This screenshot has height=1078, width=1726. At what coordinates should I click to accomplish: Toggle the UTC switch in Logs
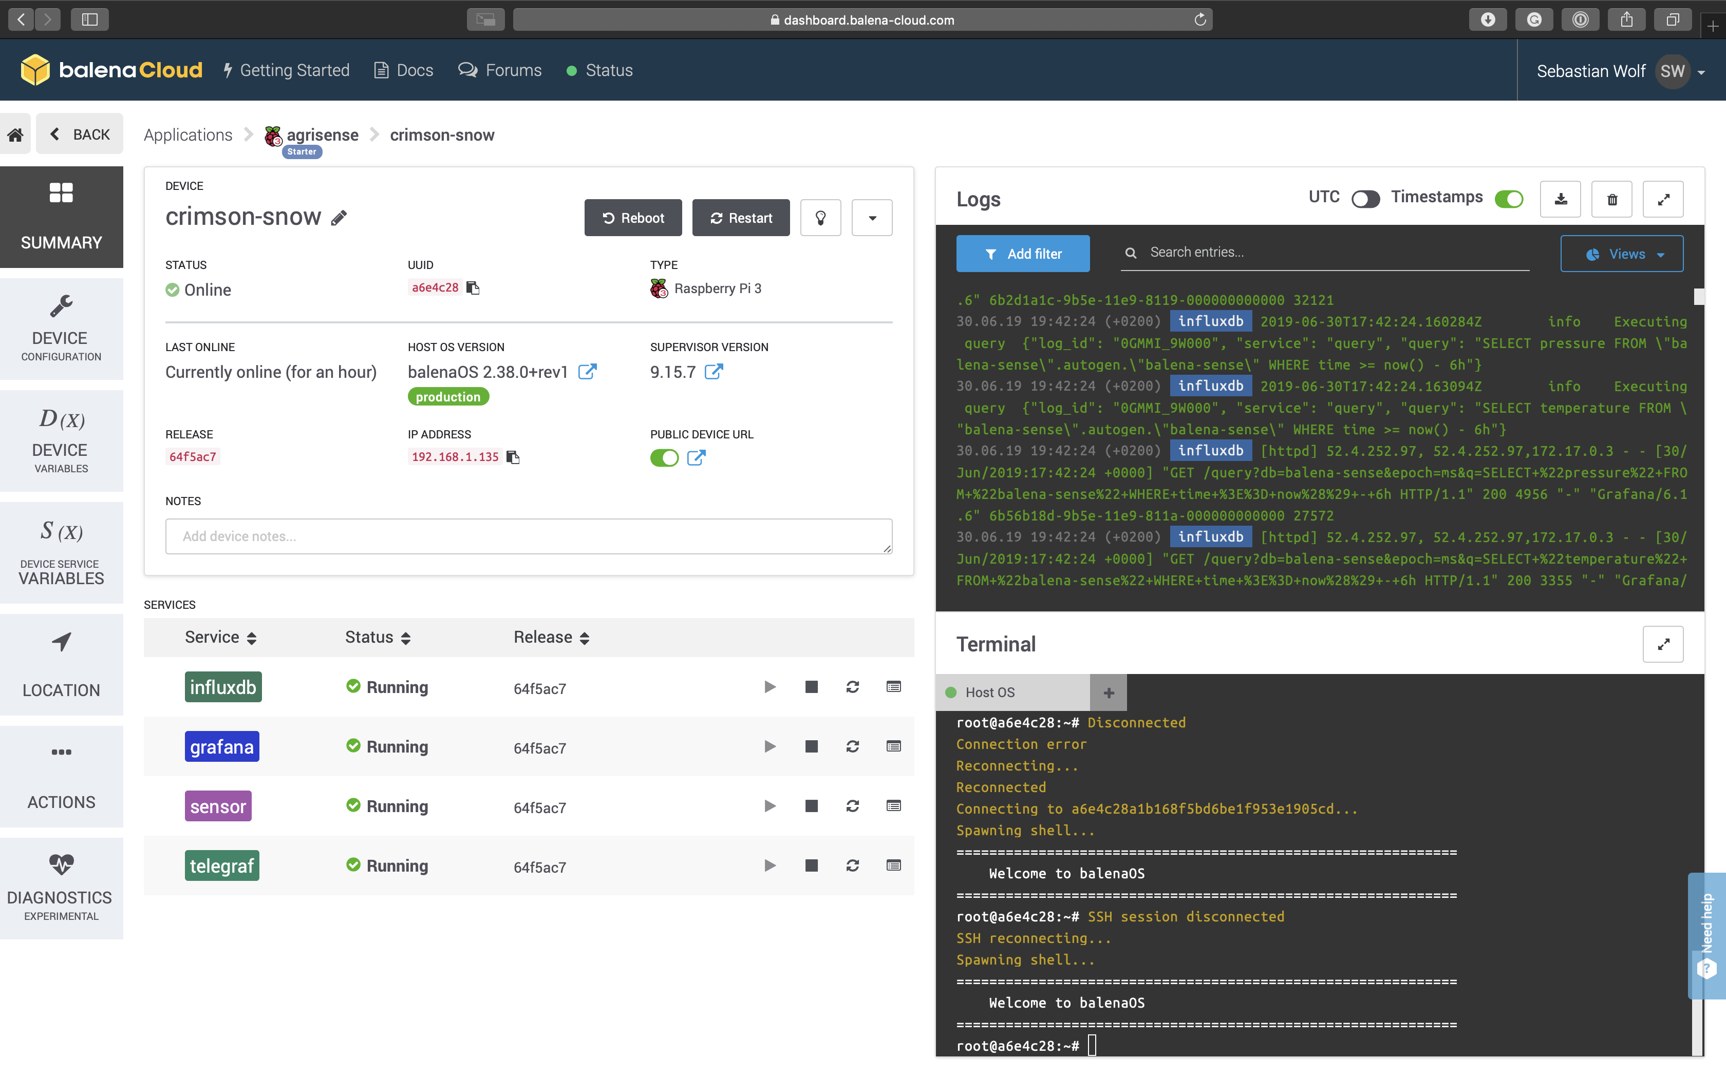point(1365,199)
